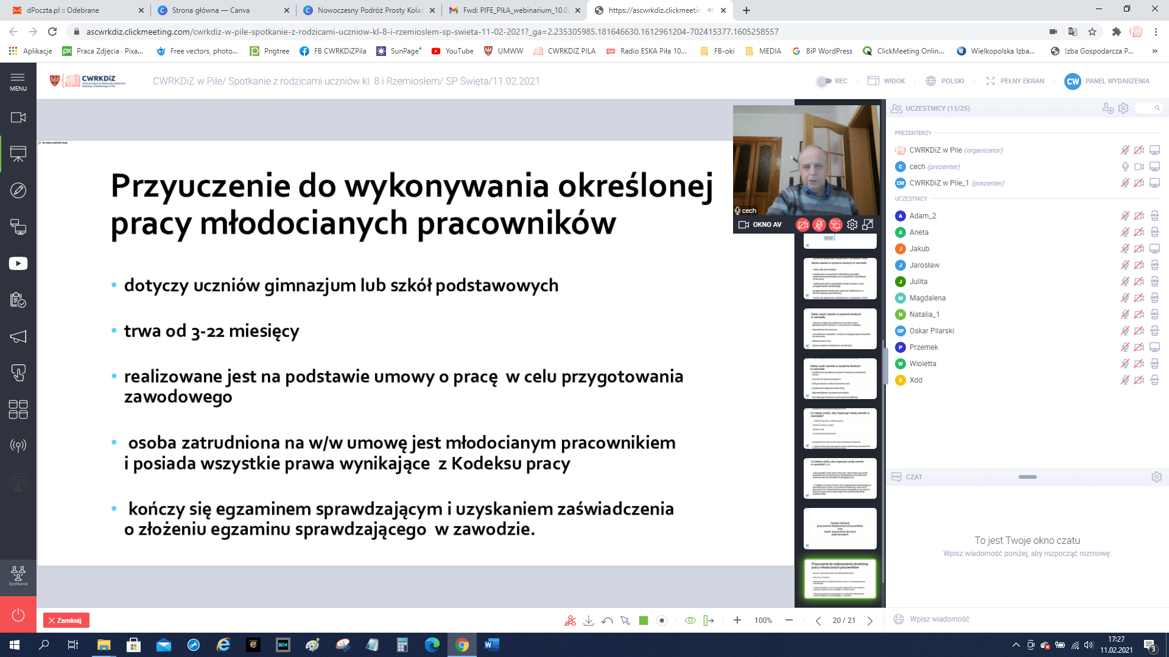The width and height of the screenshot is (1169, 657).
Task: Click the download presentation icon
Action: pos(588,620)
